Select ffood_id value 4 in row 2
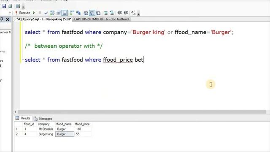This screenshot has width=270, height=152. coord(30,134)
